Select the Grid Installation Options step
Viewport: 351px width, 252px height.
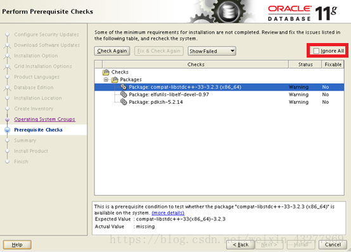pyautogui.click(x=42, y=66)
